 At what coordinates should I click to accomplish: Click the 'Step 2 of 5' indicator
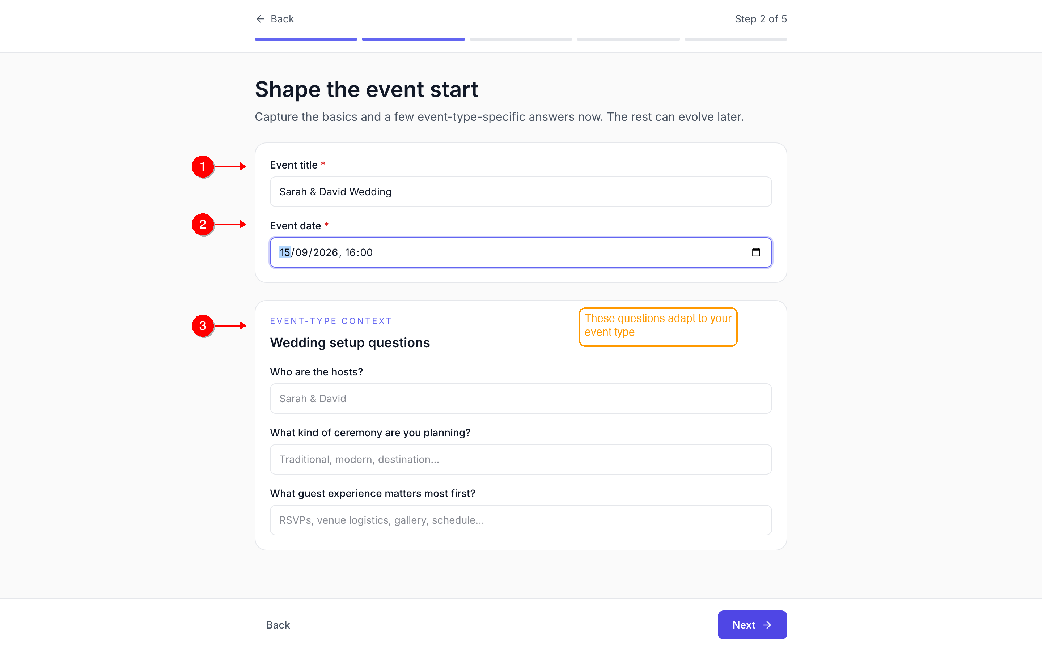pos(761,19)
